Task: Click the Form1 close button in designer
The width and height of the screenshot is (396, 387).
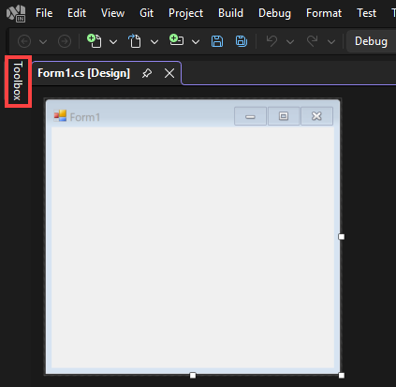Action: click(x=316, y=116)
